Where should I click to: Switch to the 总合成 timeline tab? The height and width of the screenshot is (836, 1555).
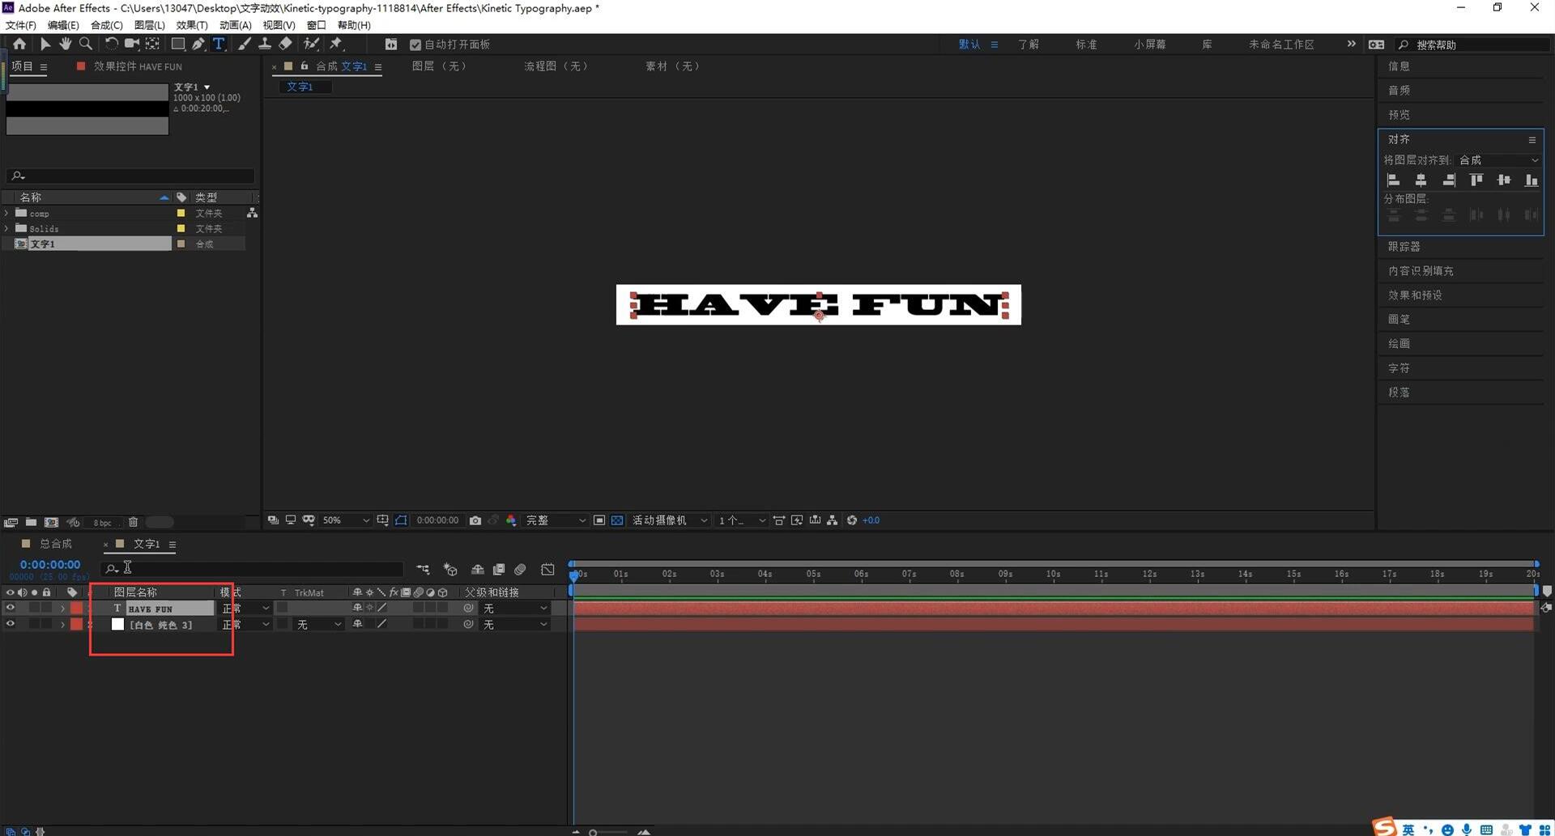56,544
